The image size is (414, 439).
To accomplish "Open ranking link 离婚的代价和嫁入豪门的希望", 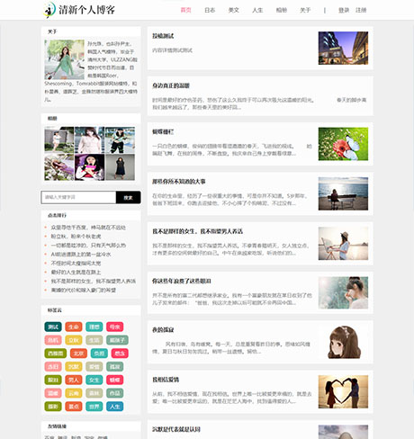I will (83, 291).
